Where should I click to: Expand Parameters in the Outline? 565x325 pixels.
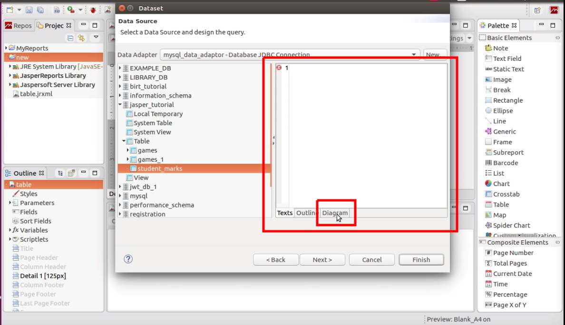tap(10, 203)
